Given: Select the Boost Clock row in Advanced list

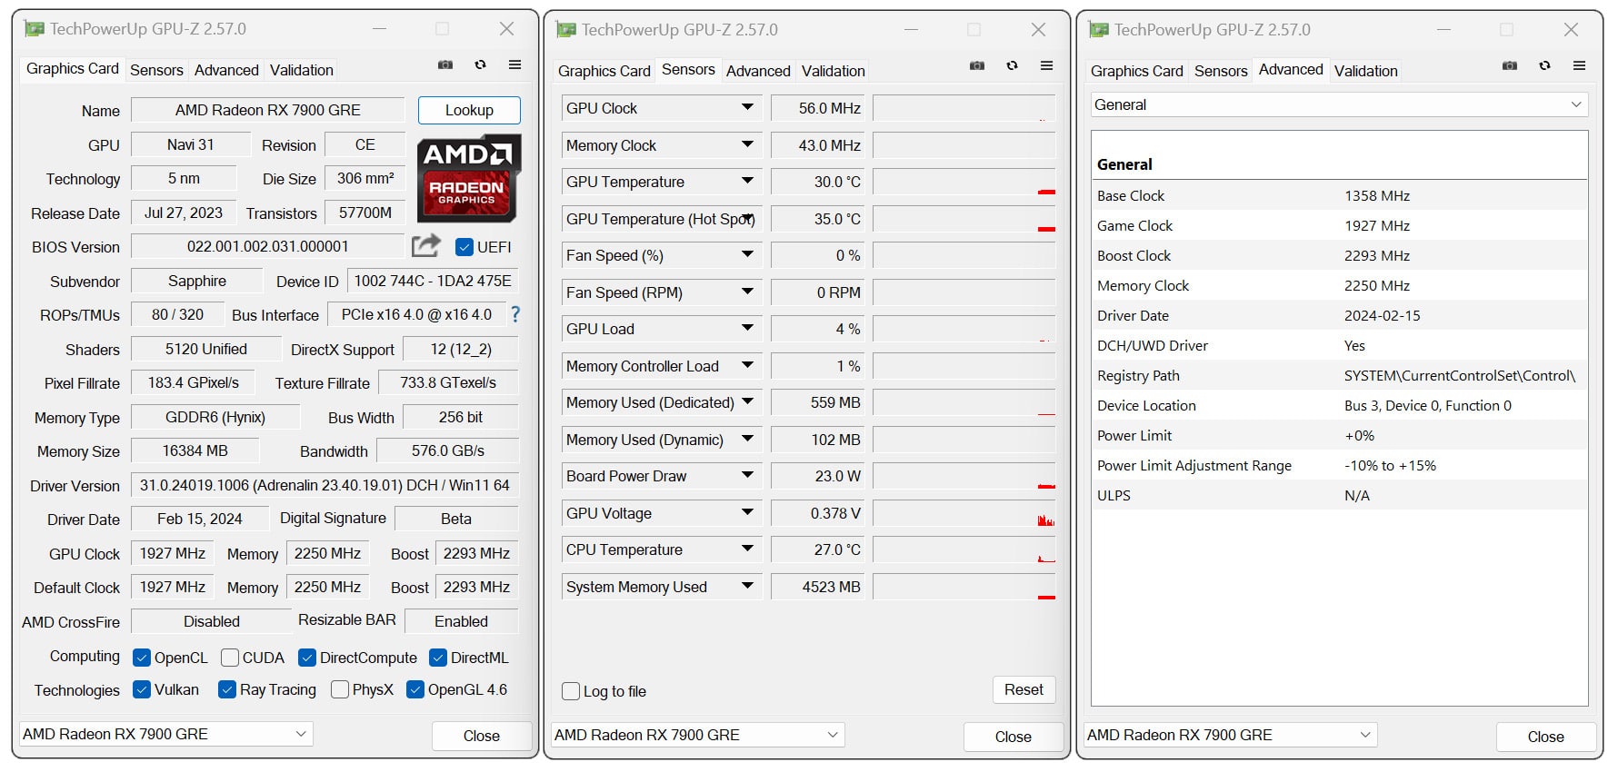Looking at the screenshot, I should (x=1340, y=255).
